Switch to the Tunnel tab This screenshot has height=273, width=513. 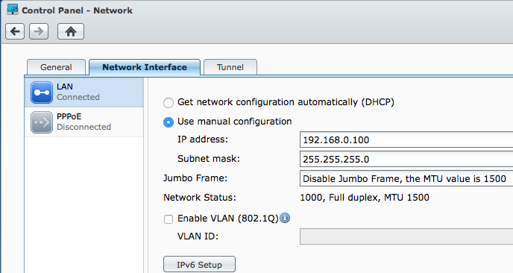(x=230, y=67)
